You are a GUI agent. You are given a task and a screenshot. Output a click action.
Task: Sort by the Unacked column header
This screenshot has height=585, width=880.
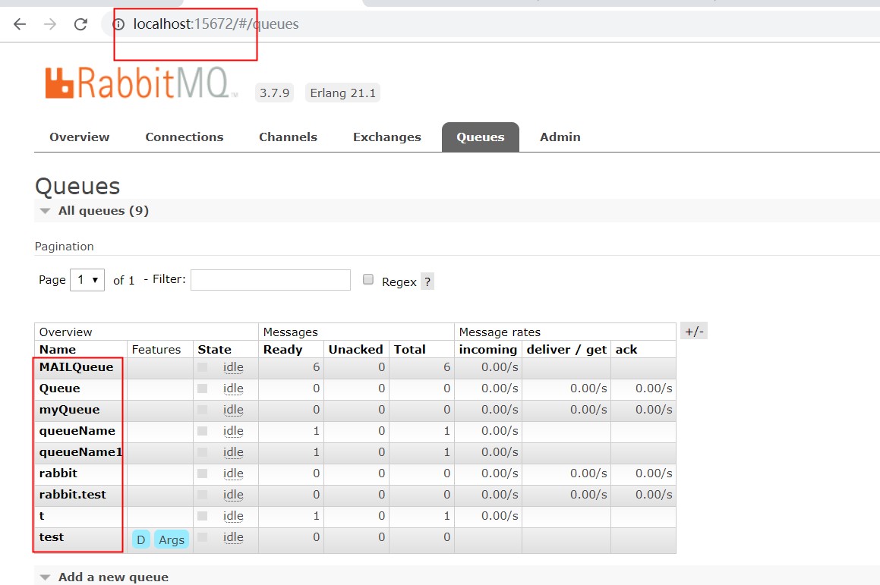[356, 350]
